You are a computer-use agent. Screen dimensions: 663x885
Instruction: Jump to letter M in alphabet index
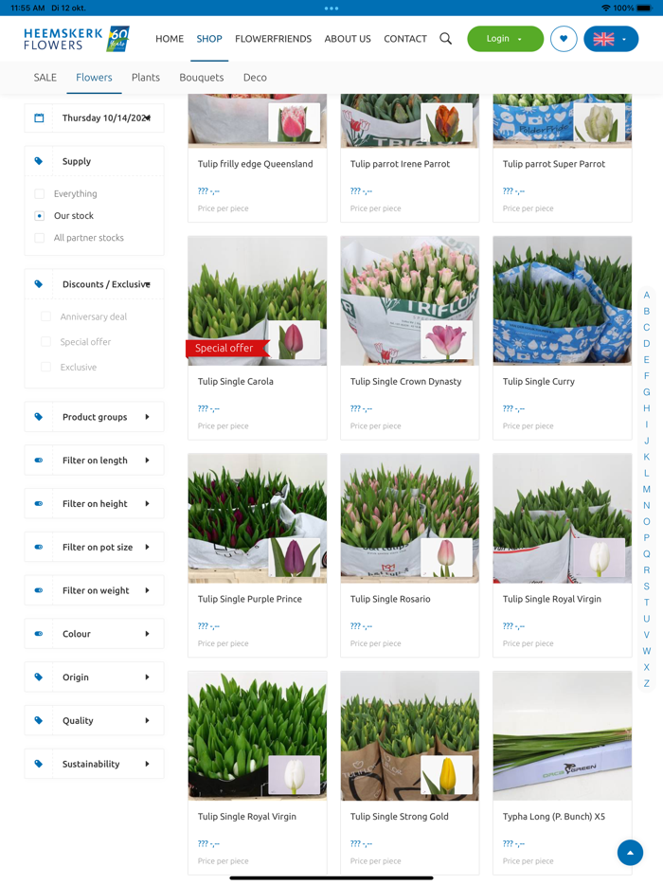[647, 489]
